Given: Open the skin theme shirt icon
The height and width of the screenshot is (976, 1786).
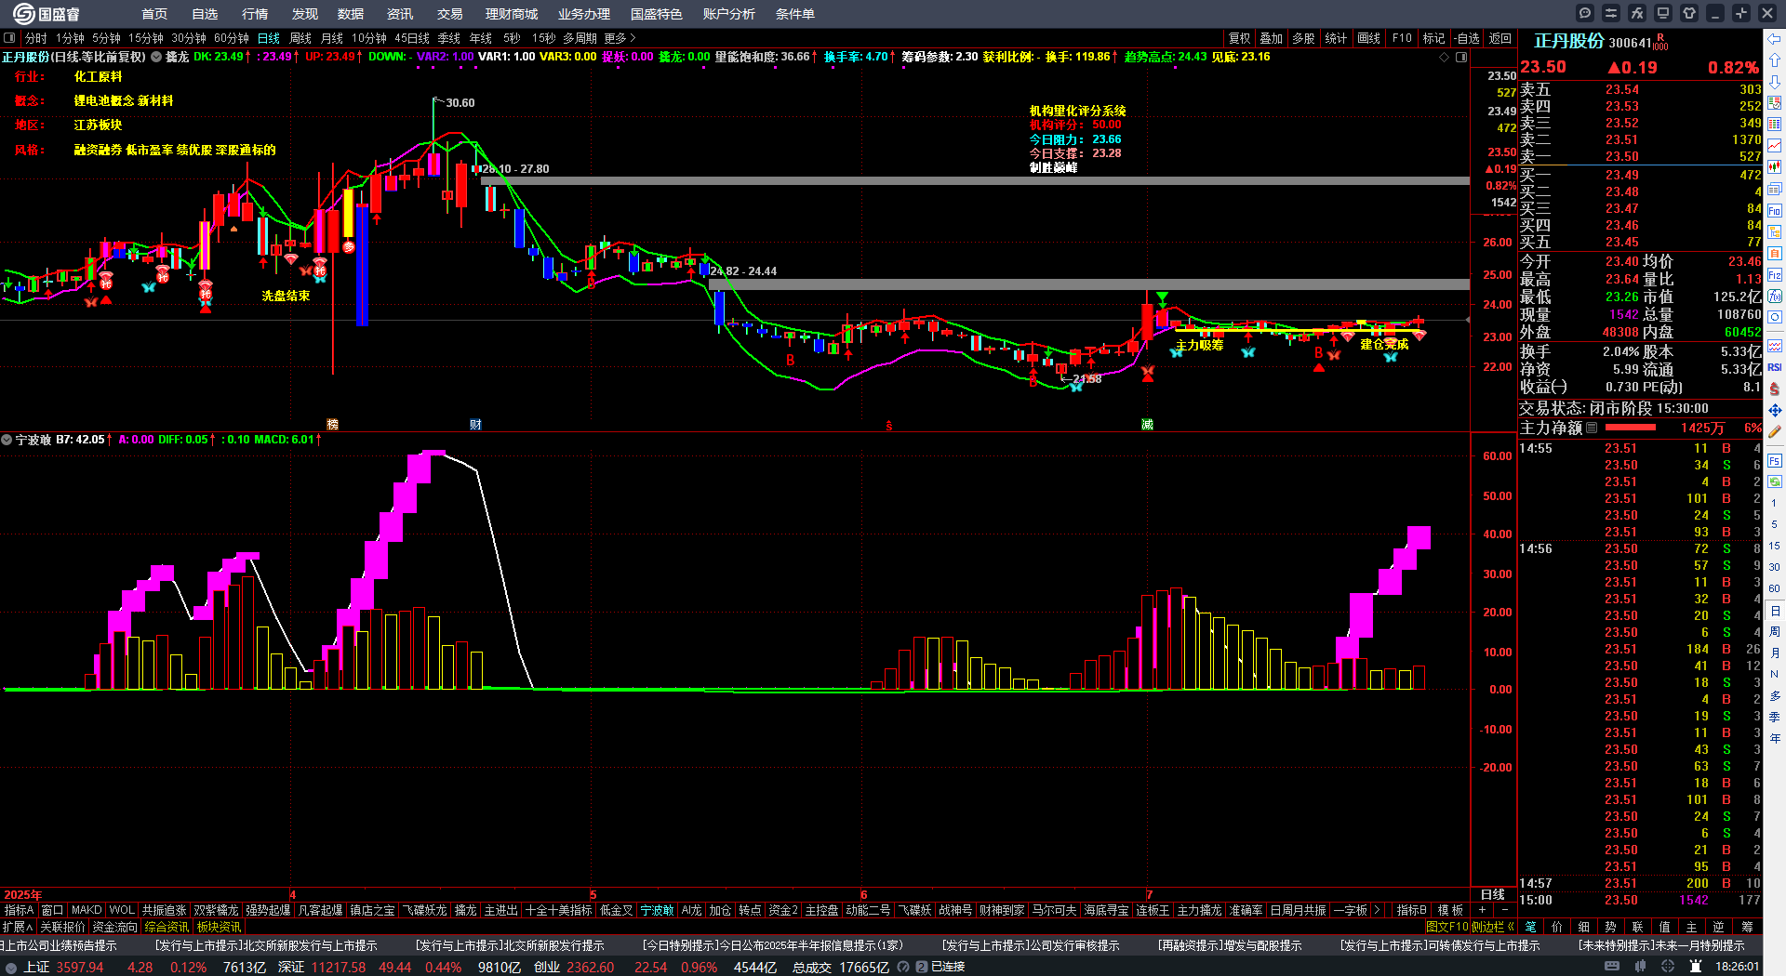Looking at the screenshot, I should (1689, 13).
